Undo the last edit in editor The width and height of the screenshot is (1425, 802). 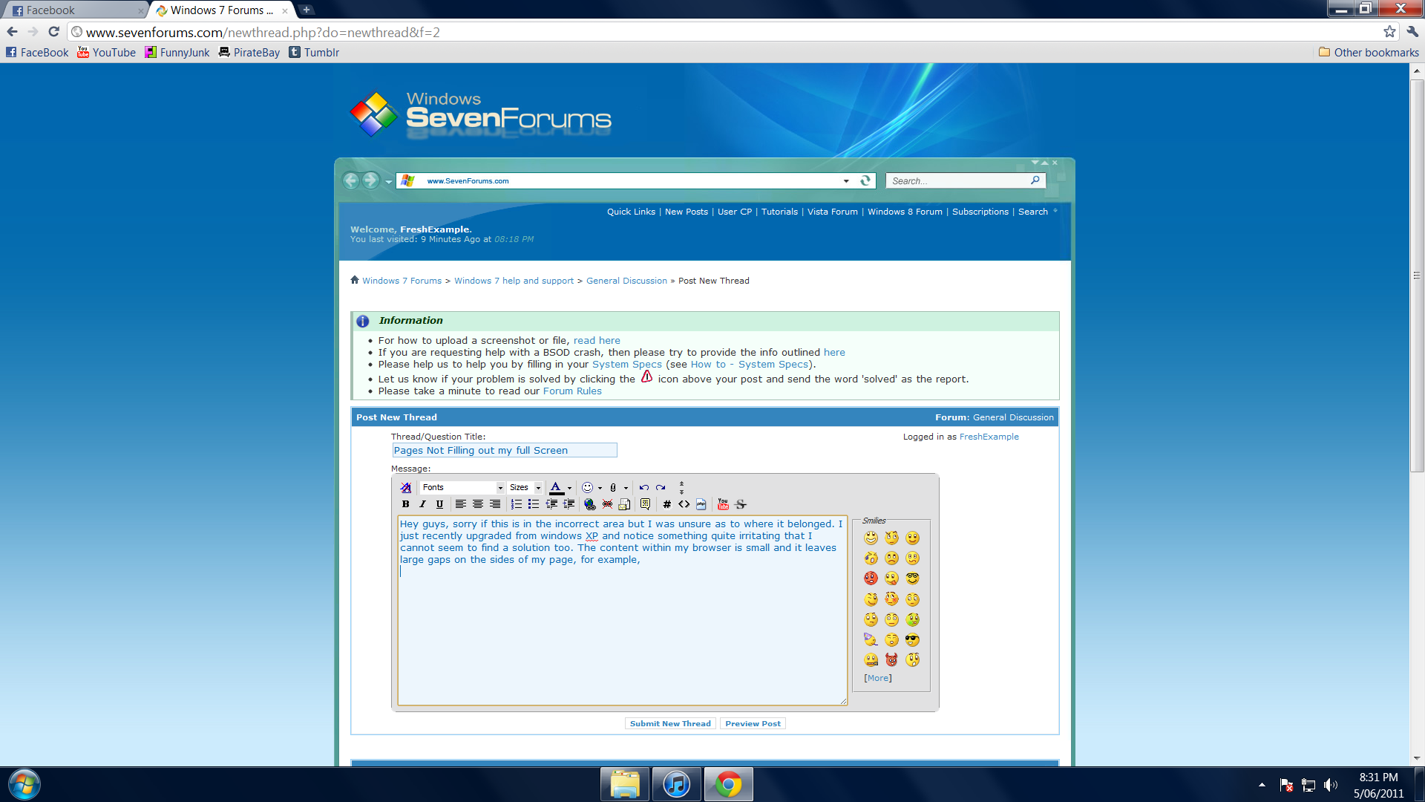(x=643, y=488)
